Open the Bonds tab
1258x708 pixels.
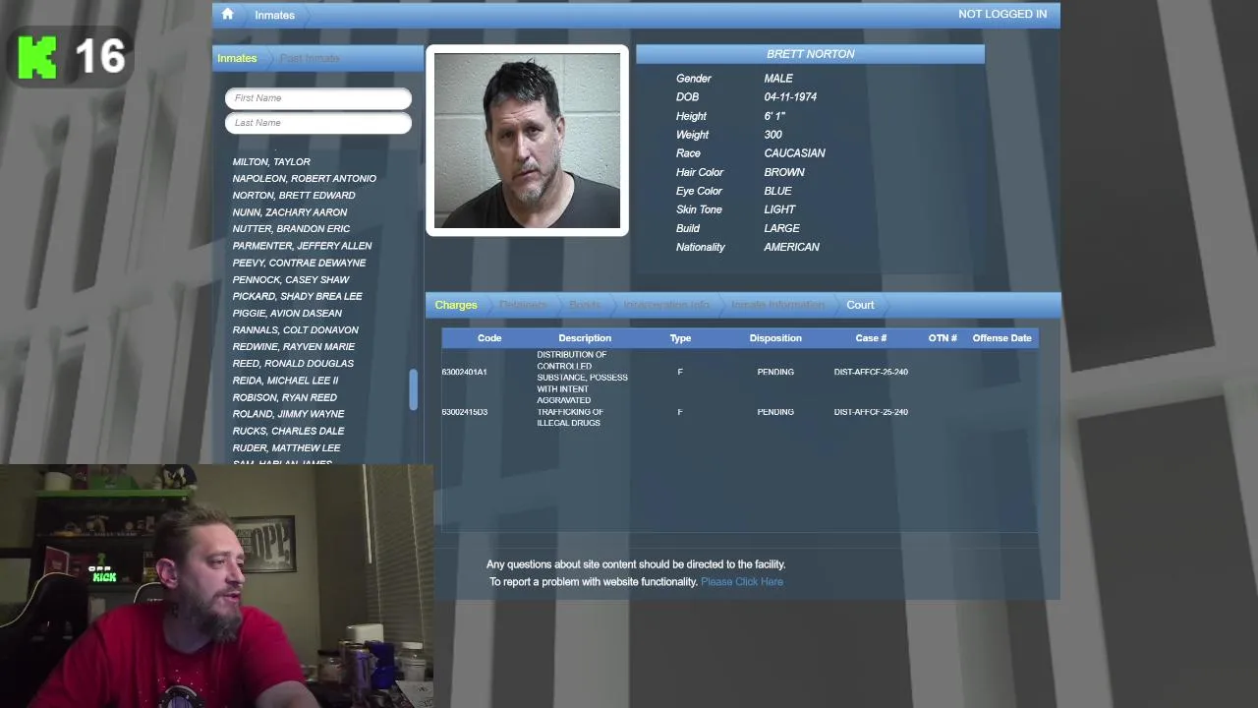(585, 305)
